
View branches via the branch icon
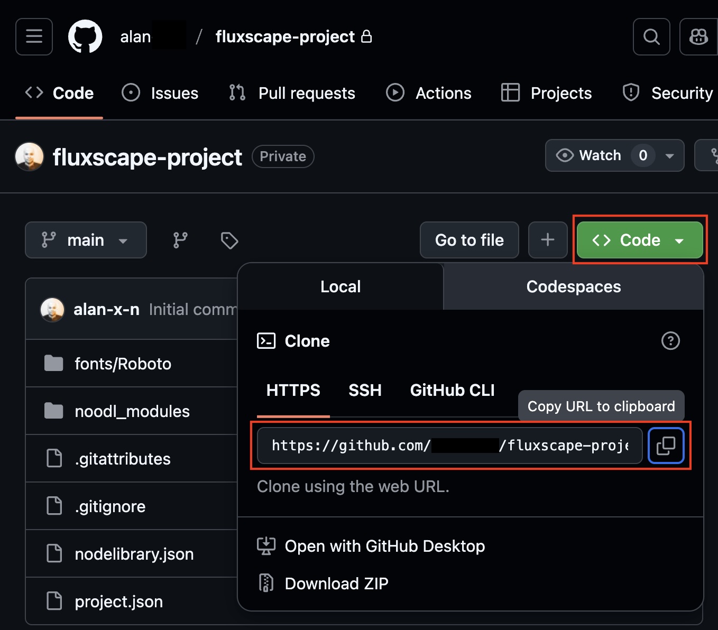[180, 240]
